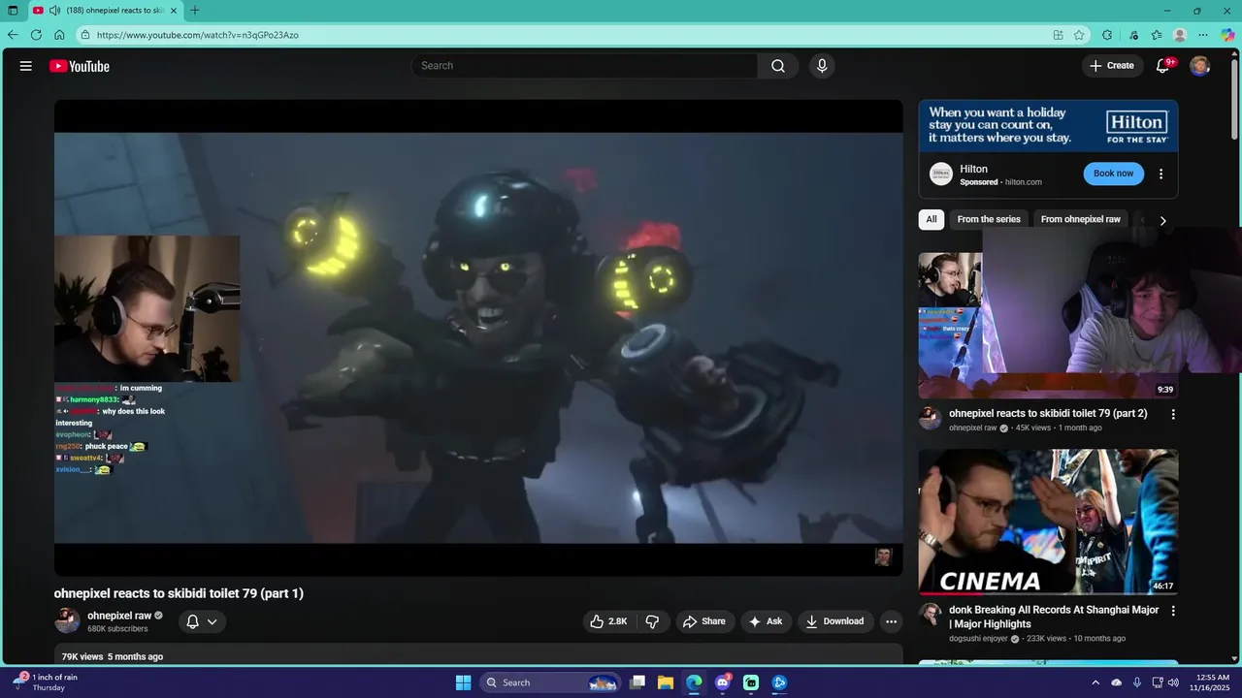Open the browser favorites list icon
Viewport: 1242px width, 698px height.
1157,35
